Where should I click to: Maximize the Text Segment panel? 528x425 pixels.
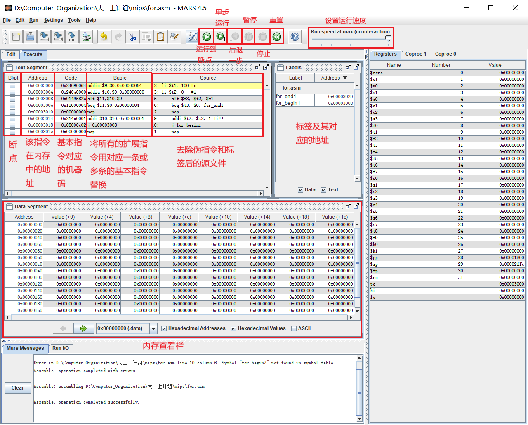point(266,67)
